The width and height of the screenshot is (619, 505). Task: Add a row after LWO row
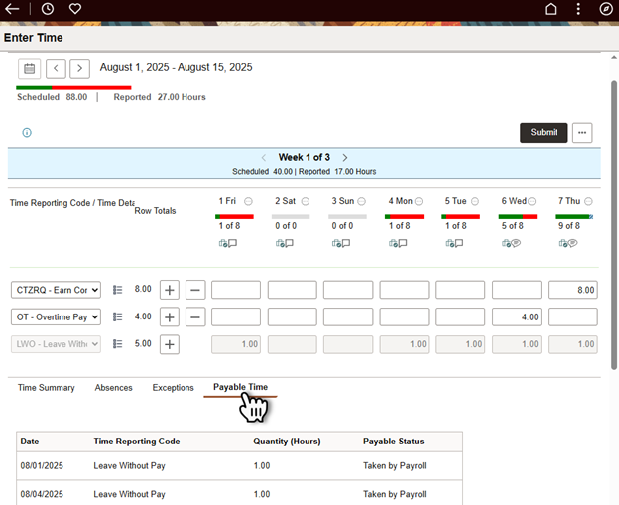170,344
